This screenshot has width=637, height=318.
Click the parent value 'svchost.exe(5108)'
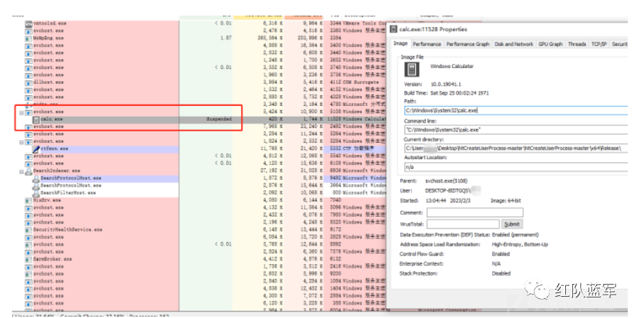point(446,181)
